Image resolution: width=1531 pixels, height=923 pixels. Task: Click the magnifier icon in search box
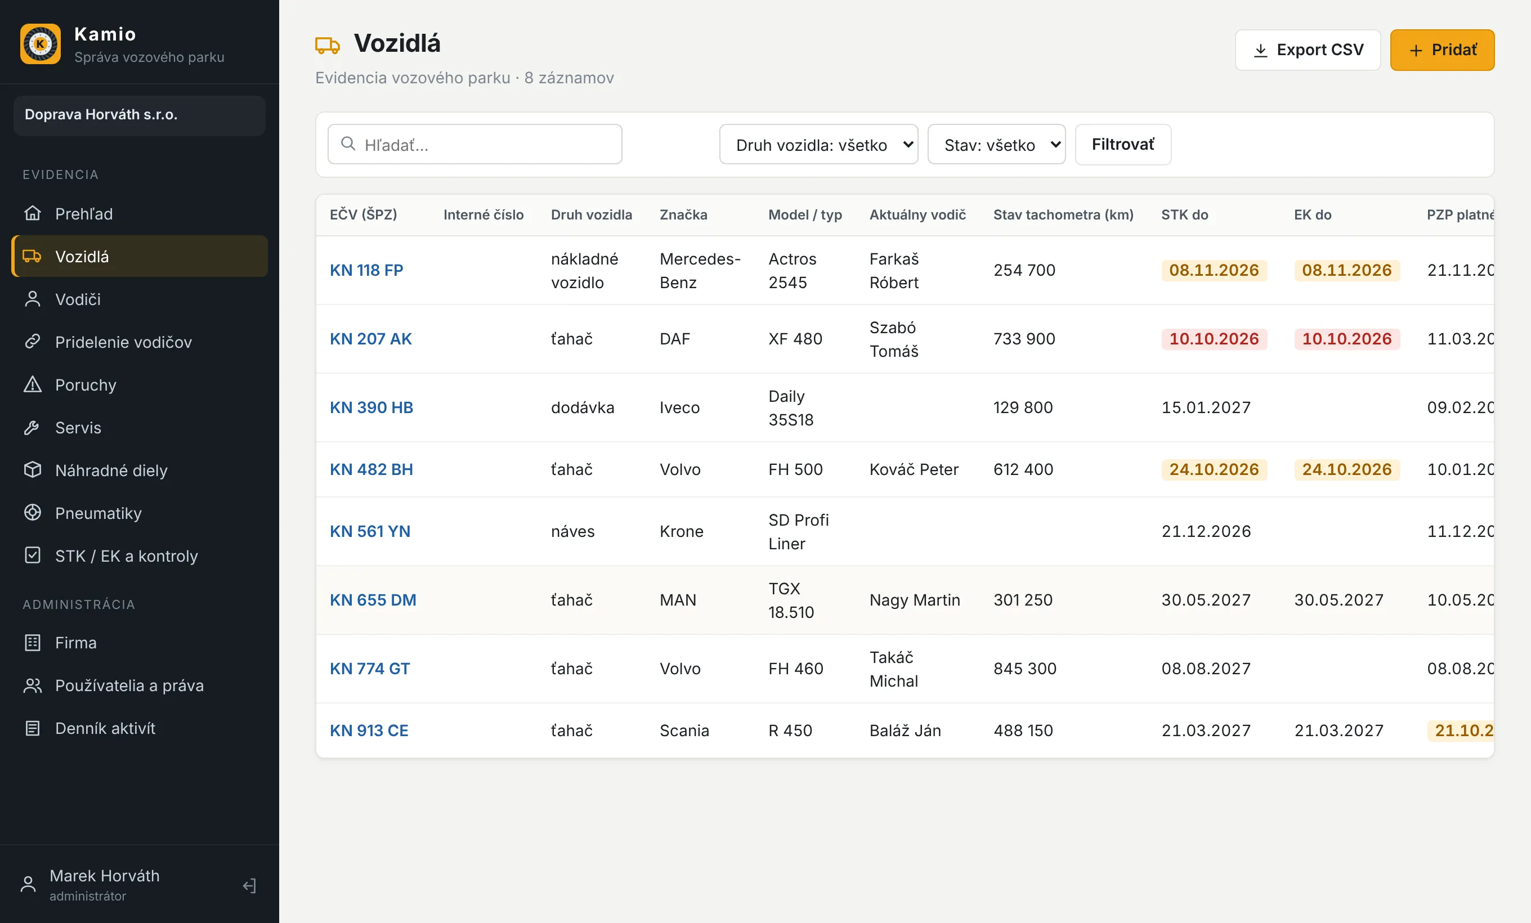pos(348,144)
